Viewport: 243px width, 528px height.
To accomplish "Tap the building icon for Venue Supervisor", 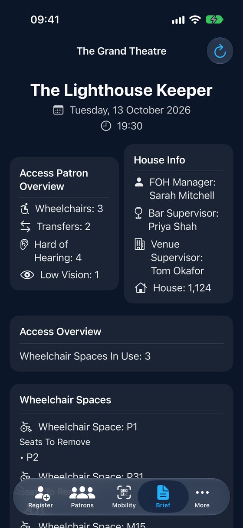I will [139, 244].
